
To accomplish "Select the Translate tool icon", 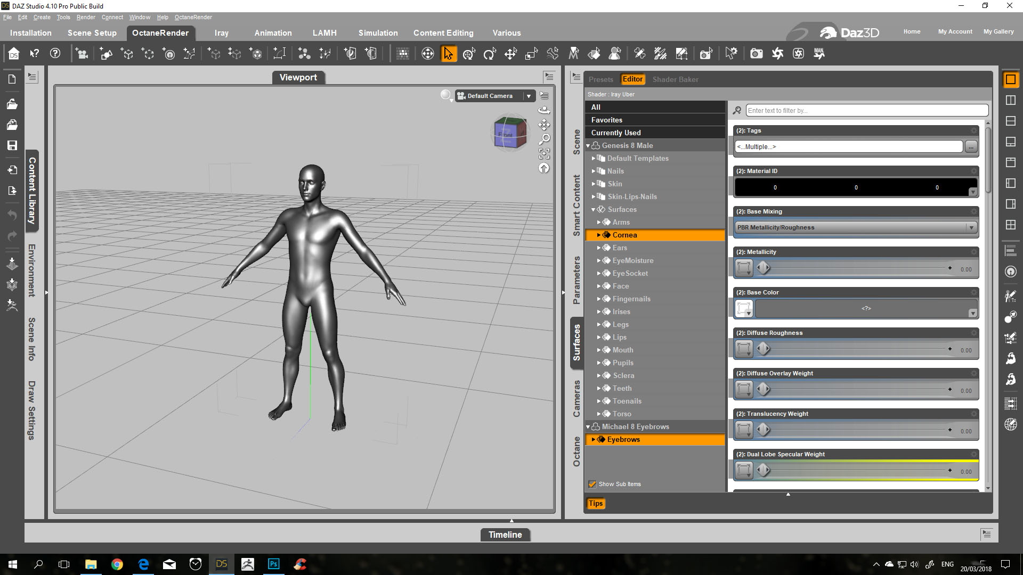I will coord(510,54).
